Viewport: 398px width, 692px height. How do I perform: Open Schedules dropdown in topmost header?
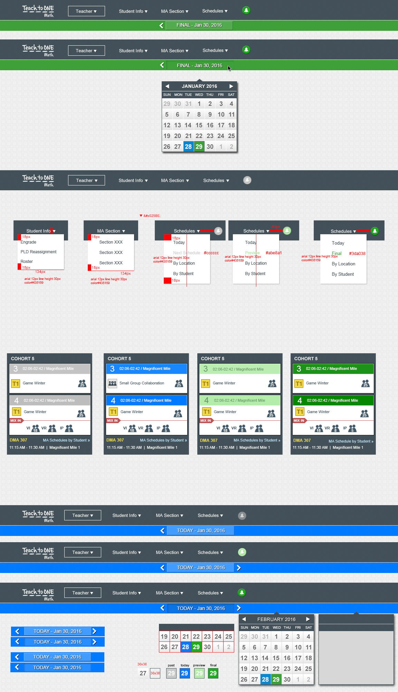(x=215, y=11)
